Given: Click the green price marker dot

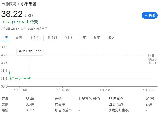Looking at the screenshot, I should (30, 78).
